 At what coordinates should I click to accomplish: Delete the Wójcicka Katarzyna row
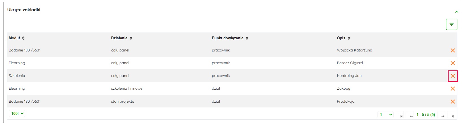(453, 50)
